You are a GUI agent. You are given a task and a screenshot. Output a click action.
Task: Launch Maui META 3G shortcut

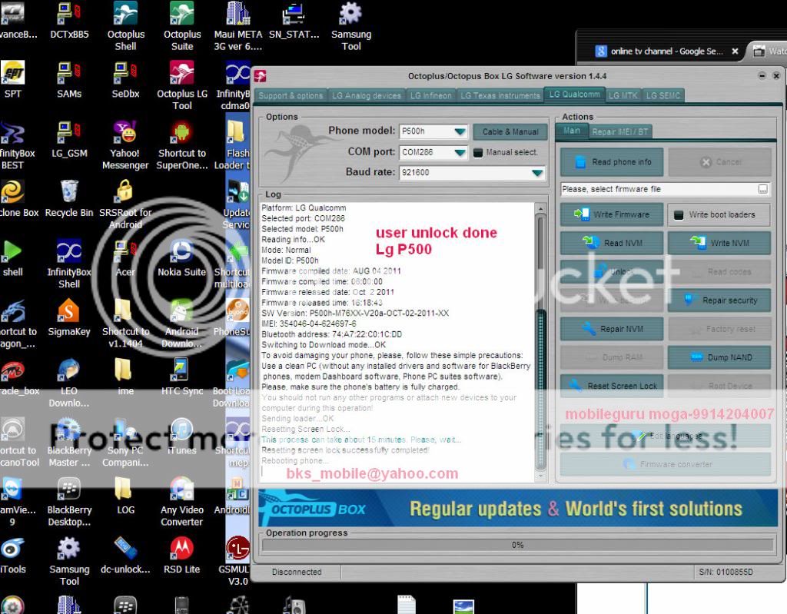point(238,26)
